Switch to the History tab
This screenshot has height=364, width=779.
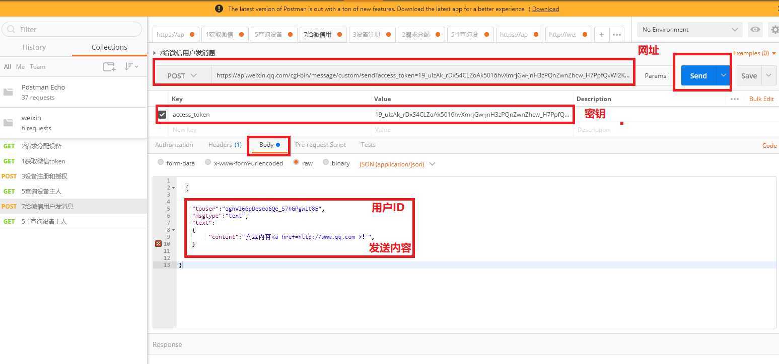34,47
